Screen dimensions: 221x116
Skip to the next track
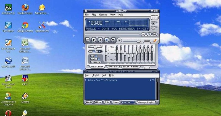pos(113,40)
